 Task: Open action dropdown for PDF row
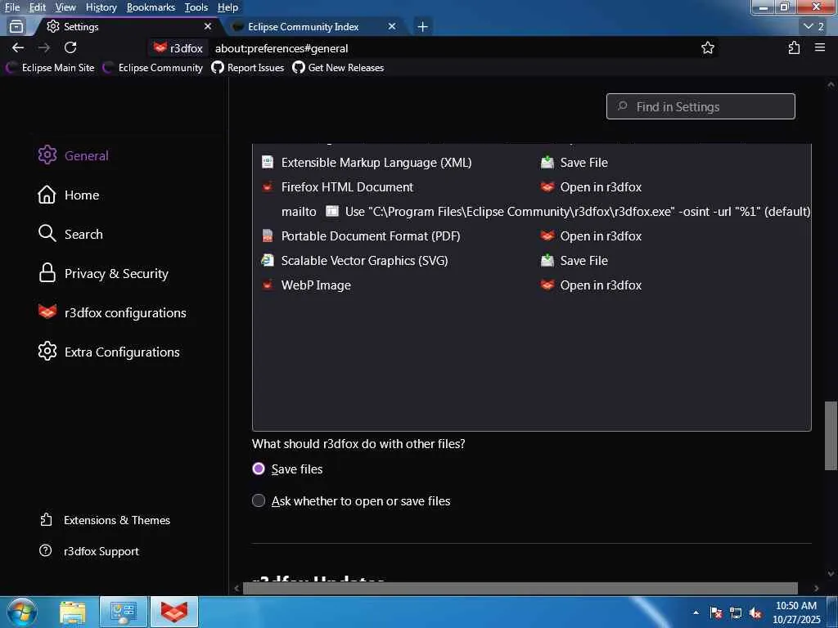[x=674, y=236]
